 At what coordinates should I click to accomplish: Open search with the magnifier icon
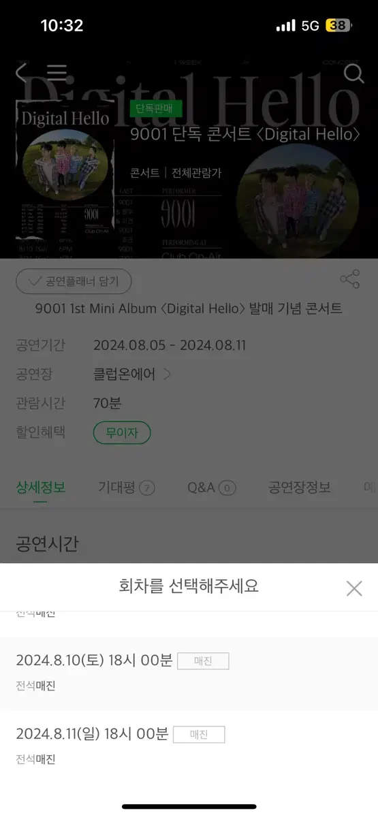click(353, 73)
